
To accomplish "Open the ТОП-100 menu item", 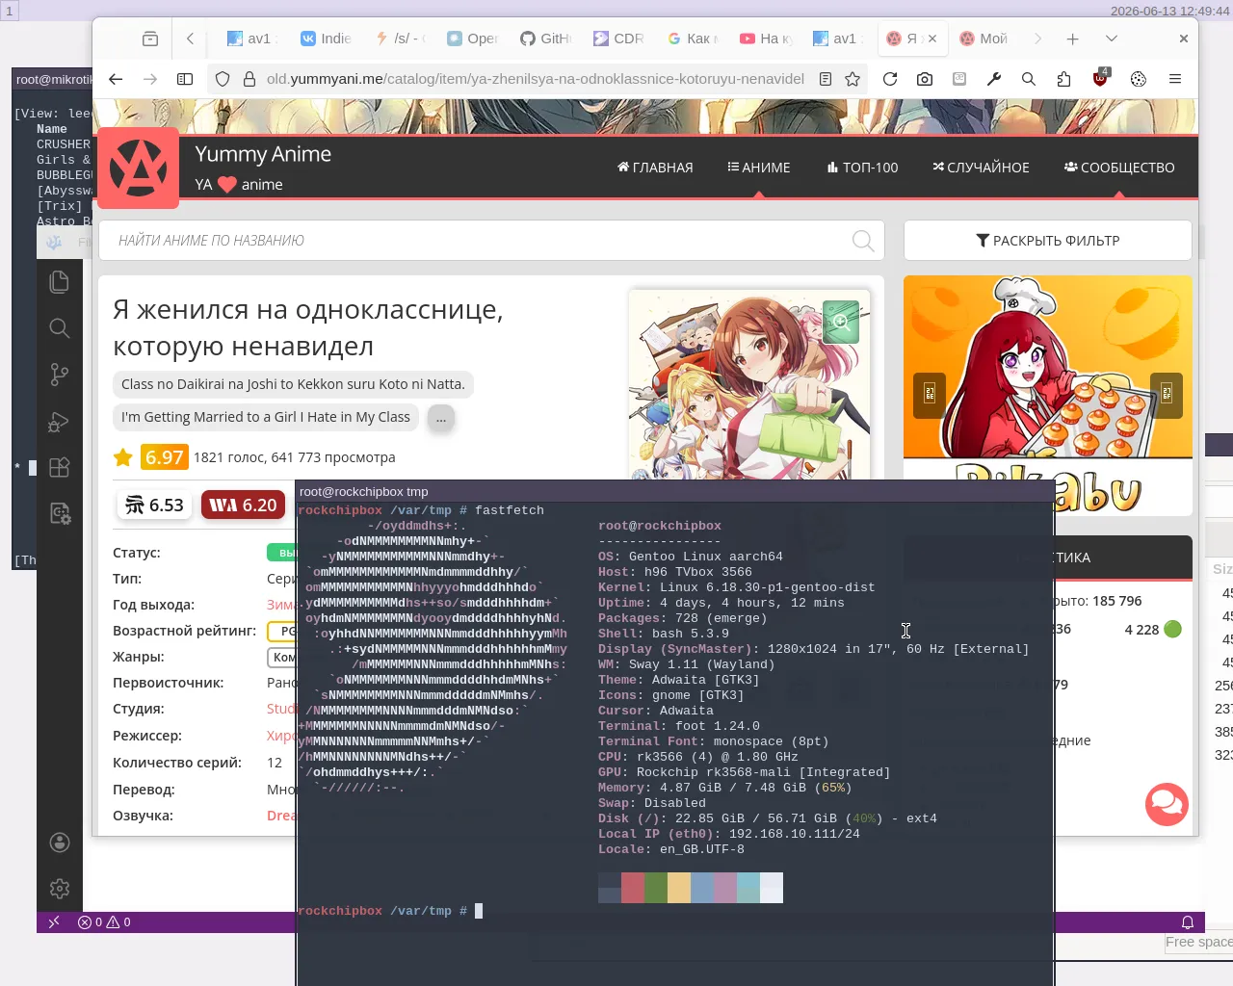I will click(862, 168).
